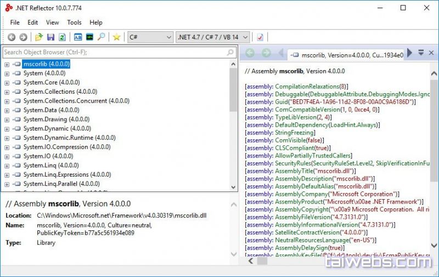Click the 'AB' toolbar icon
The height and width of the screenshot is (277, 439).
click(x=77, y=37)
